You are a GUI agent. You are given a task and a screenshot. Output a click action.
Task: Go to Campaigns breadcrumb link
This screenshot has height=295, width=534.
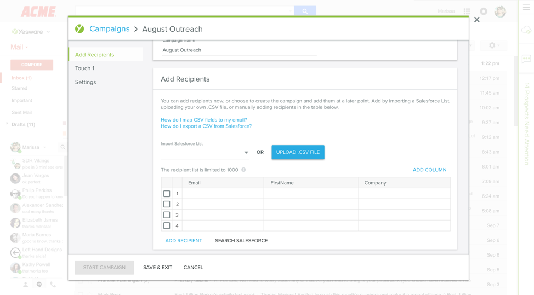109,29
